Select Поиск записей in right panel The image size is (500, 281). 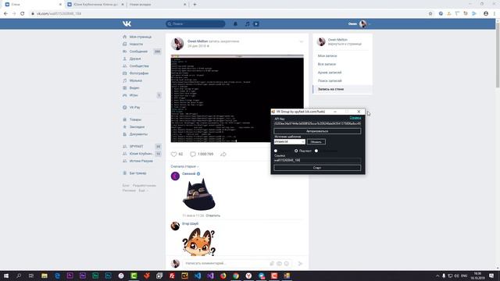point(330,81)
